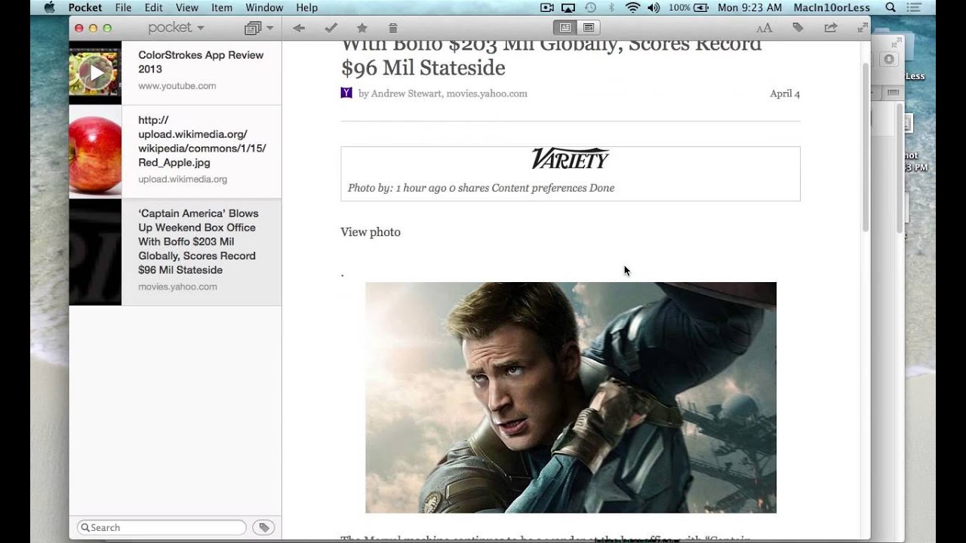
Task: Select the Red_Apple.jpg wikimedia list item
Action: coord(175,152)
